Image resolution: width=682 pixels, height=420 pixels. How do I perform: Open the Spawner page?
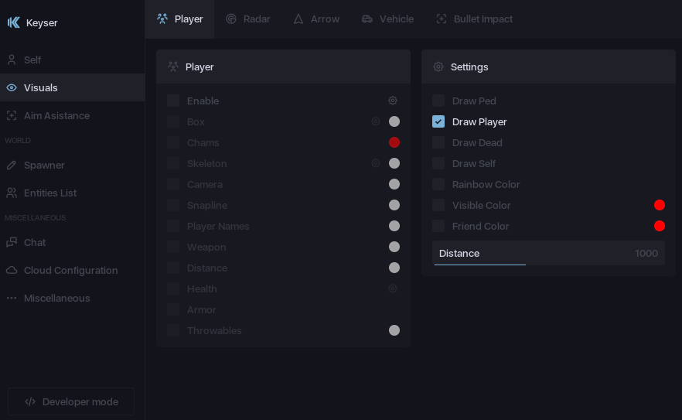pos(44,165)
